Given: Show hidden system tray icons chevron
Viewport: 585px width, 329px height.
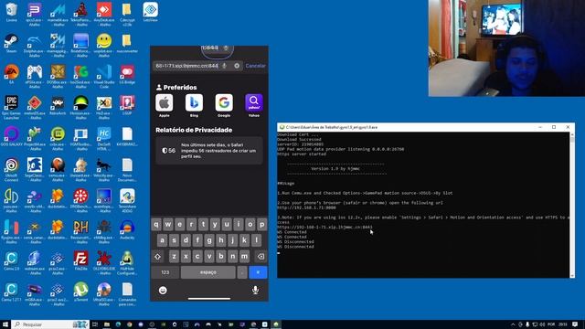Looking at the screenshot, I should 513,324.
